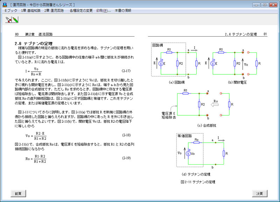The height and width of the screenshot is (202, 280).
Task: Close the e-book window
Action: click(x=273, y=5)
